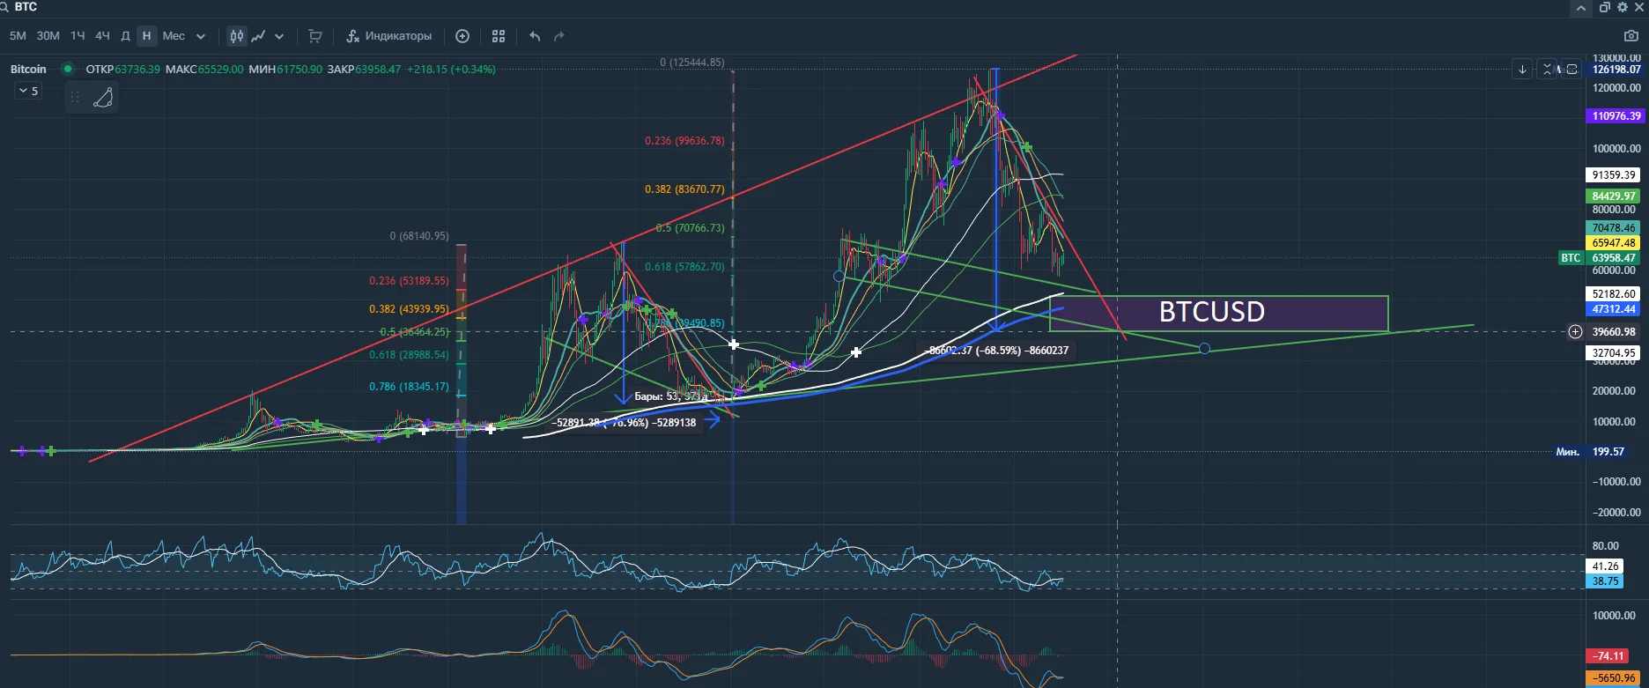
Task: Select the line chart type icon
Action: tap(258, 36)
